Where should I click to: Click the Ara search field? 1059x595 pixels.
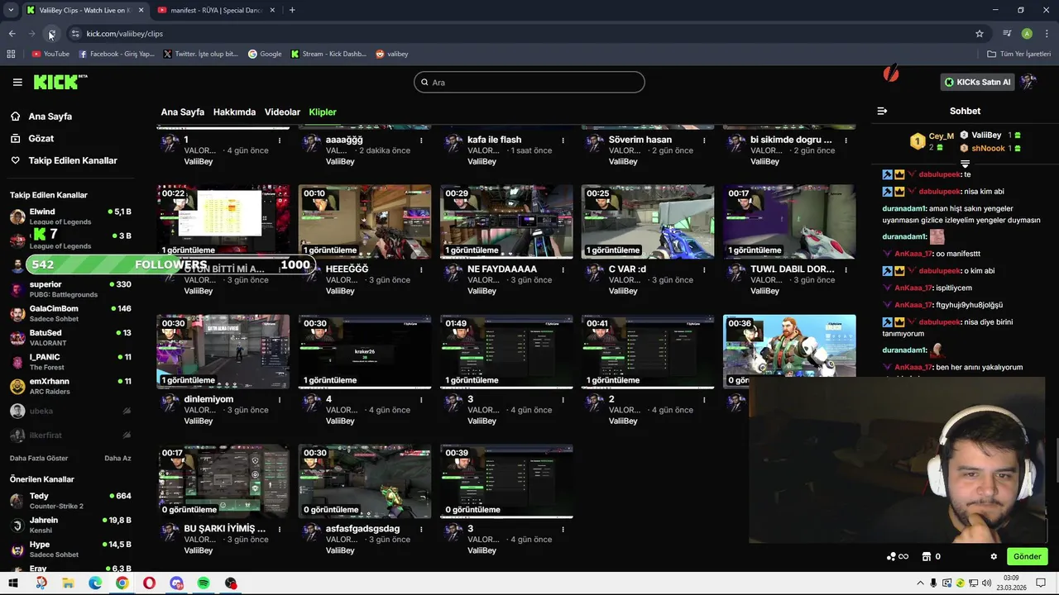point(529,82)
